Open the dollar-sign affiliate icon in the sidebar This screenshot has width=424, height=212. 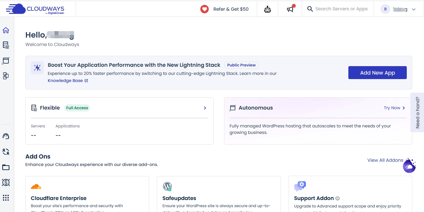tap(6, 183)
